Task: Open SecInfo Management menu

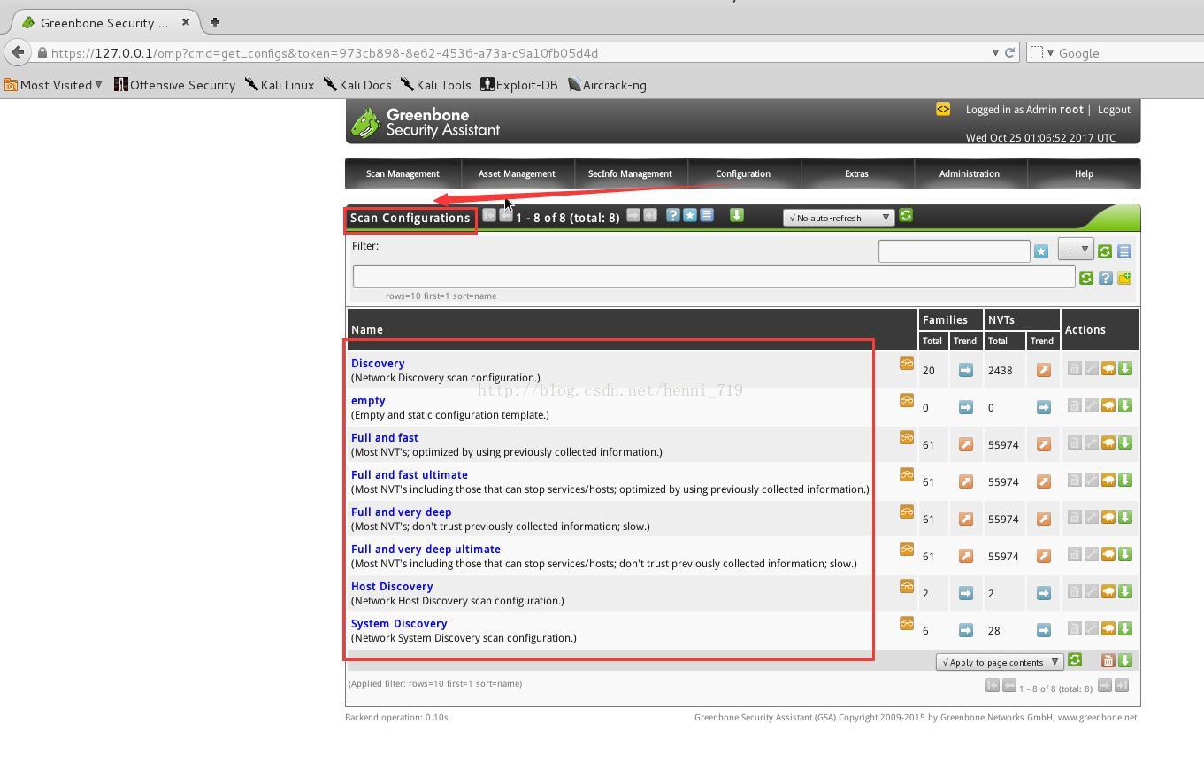Action: point(630,173)
